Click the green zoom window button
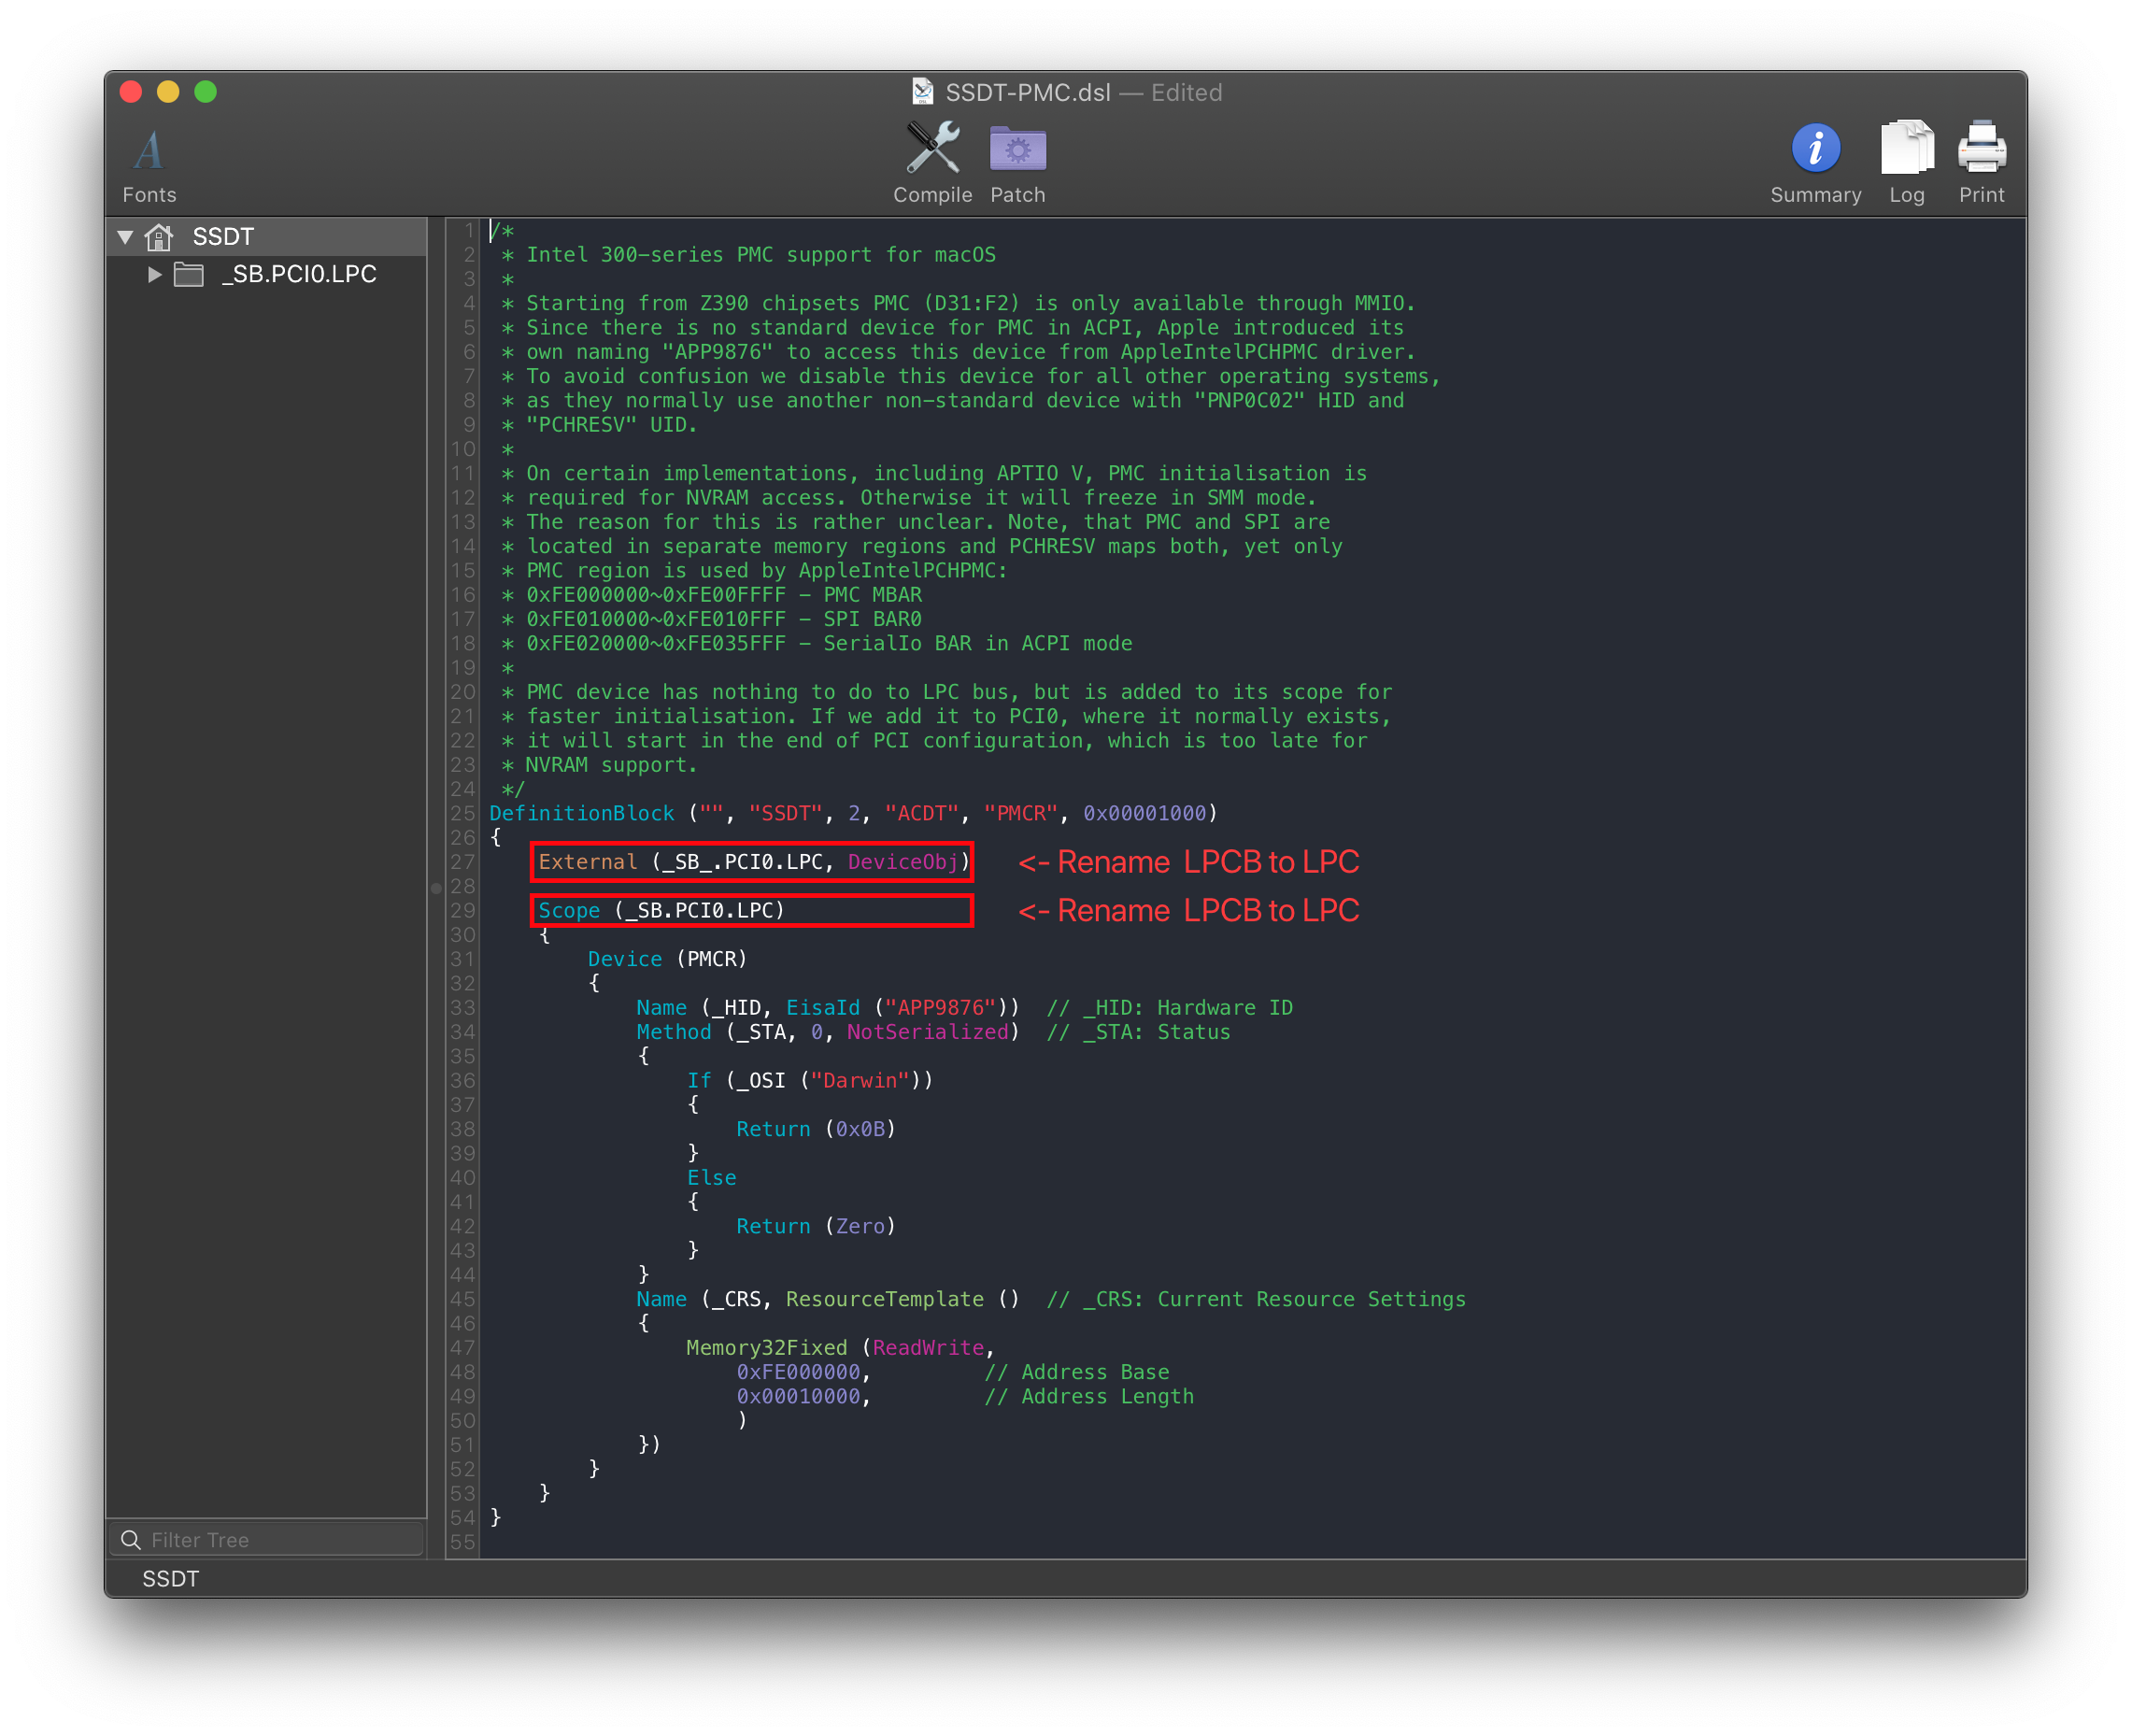The width and height of the screenshot is (2132, 1736). (205, 92)
